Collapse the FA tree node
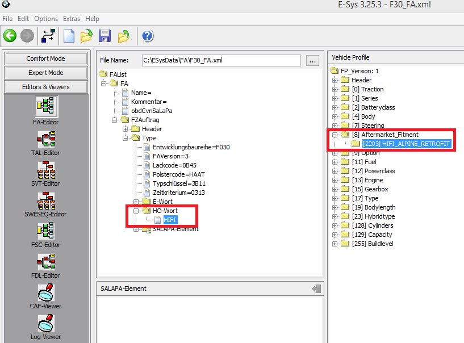This screenshot has height=343, width=464. point(103,83)
